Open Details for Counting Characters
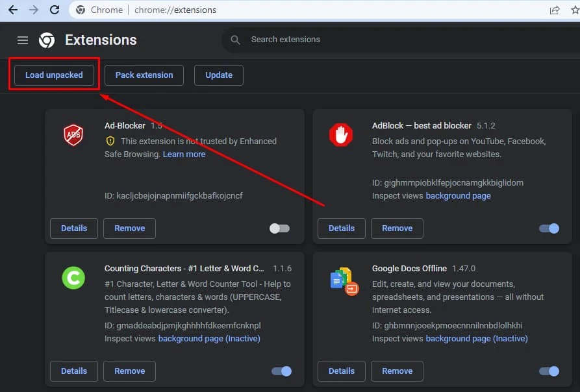This screenshot has height=392, width=580. tap(74, 371)
